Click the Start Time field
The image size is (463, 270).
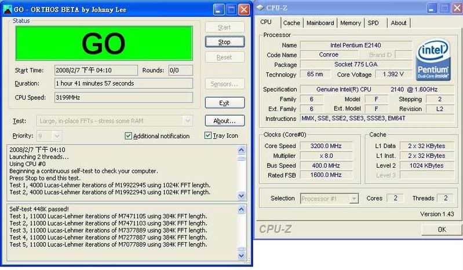point(96,70)
